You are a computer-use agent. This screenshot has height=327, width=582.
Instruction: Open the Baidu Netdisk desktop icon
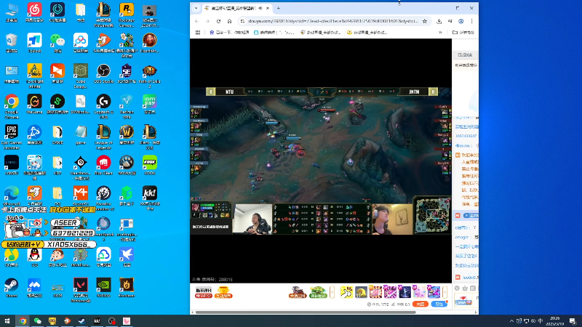pos(81,43)
